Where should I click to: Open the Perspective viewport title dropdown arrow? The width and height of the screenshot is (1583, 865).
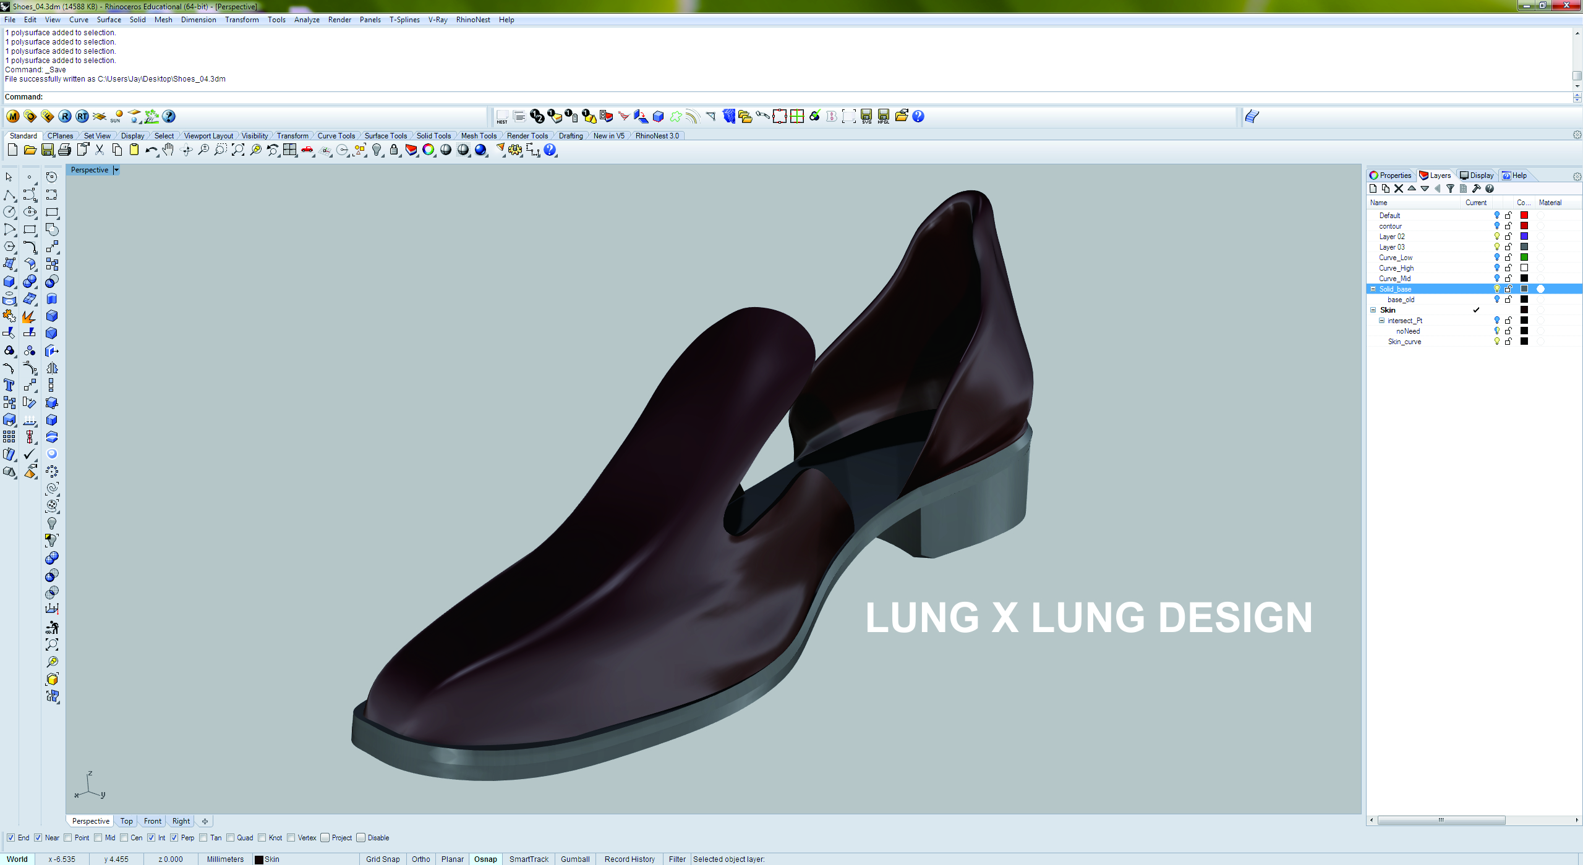(x=116, y=170)
